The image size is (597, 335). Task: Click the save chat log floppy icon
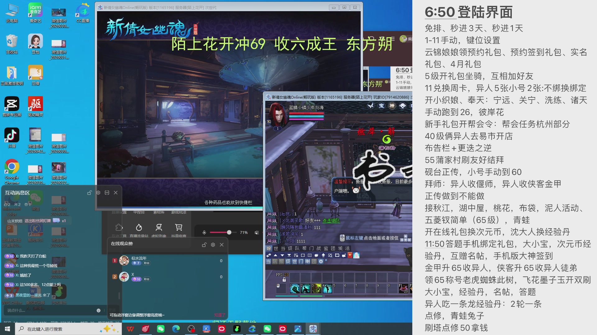click(x=337, y=255)
